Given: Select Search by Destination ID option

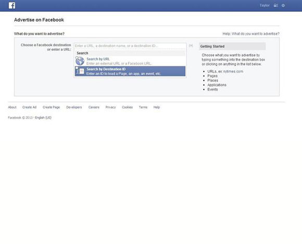Looking at the screenshot, I should [x=130, y=71].
